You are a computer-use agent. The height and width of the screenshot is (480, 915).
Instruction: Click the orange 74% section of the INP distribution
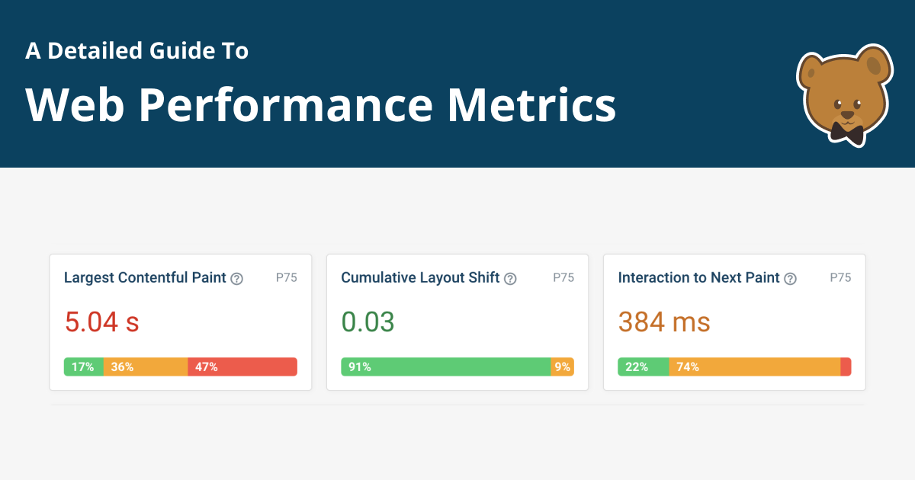coord(755,366)
